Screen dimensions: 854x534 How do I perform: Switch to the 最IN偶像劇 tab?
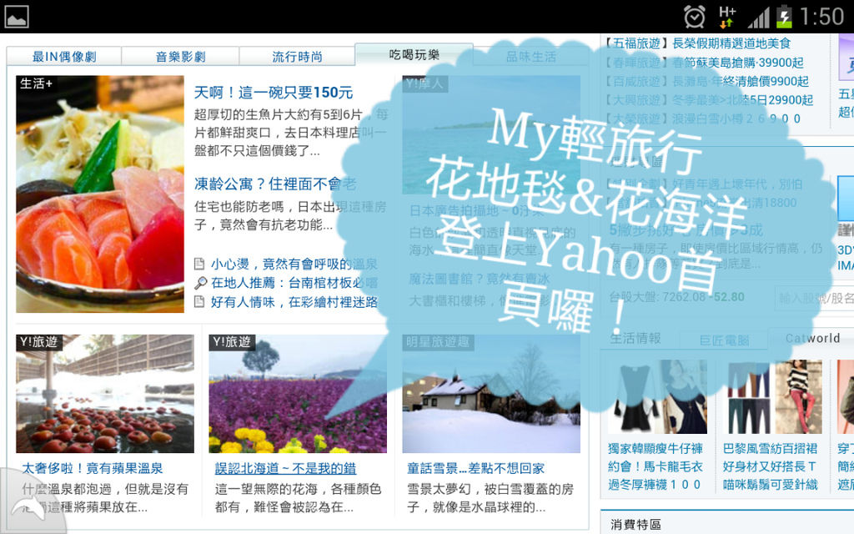pyautogui.click(x=64, y=57)
